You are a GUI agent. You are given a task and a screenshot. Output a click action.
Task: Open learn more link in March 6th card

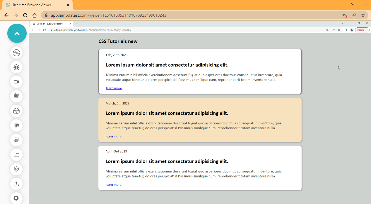tap(114, 137)
